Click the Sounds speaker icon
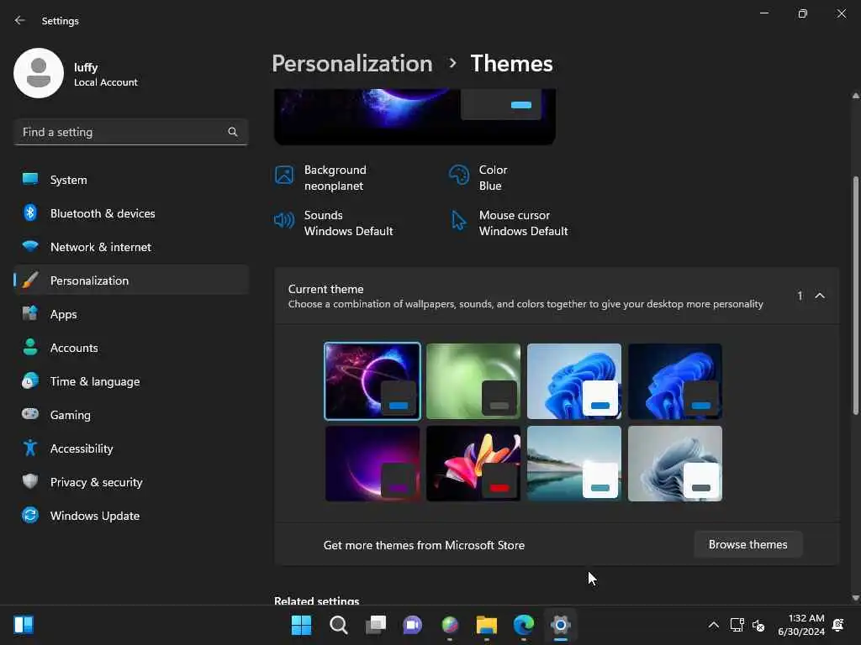 (284, 221)
